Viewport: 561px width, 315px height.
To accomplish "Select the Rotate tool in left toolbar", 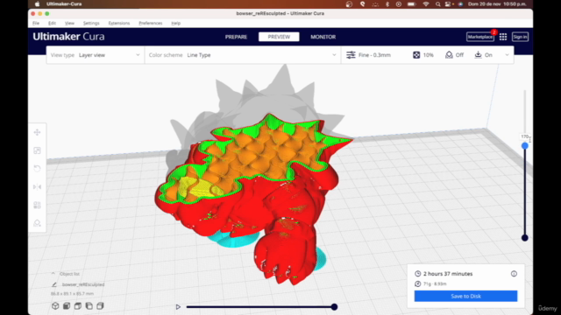I will point(37,169).
